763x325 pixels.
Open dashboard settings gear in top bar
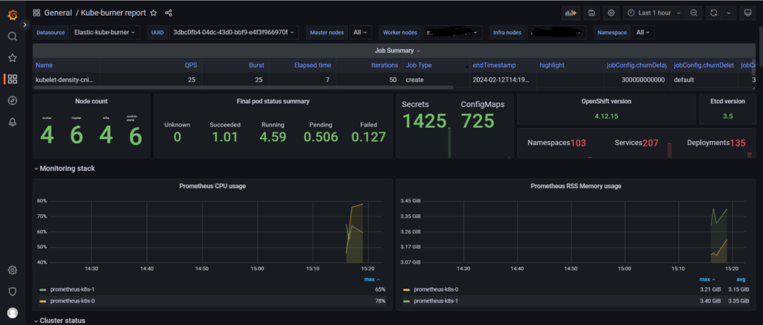coord(612,13)
